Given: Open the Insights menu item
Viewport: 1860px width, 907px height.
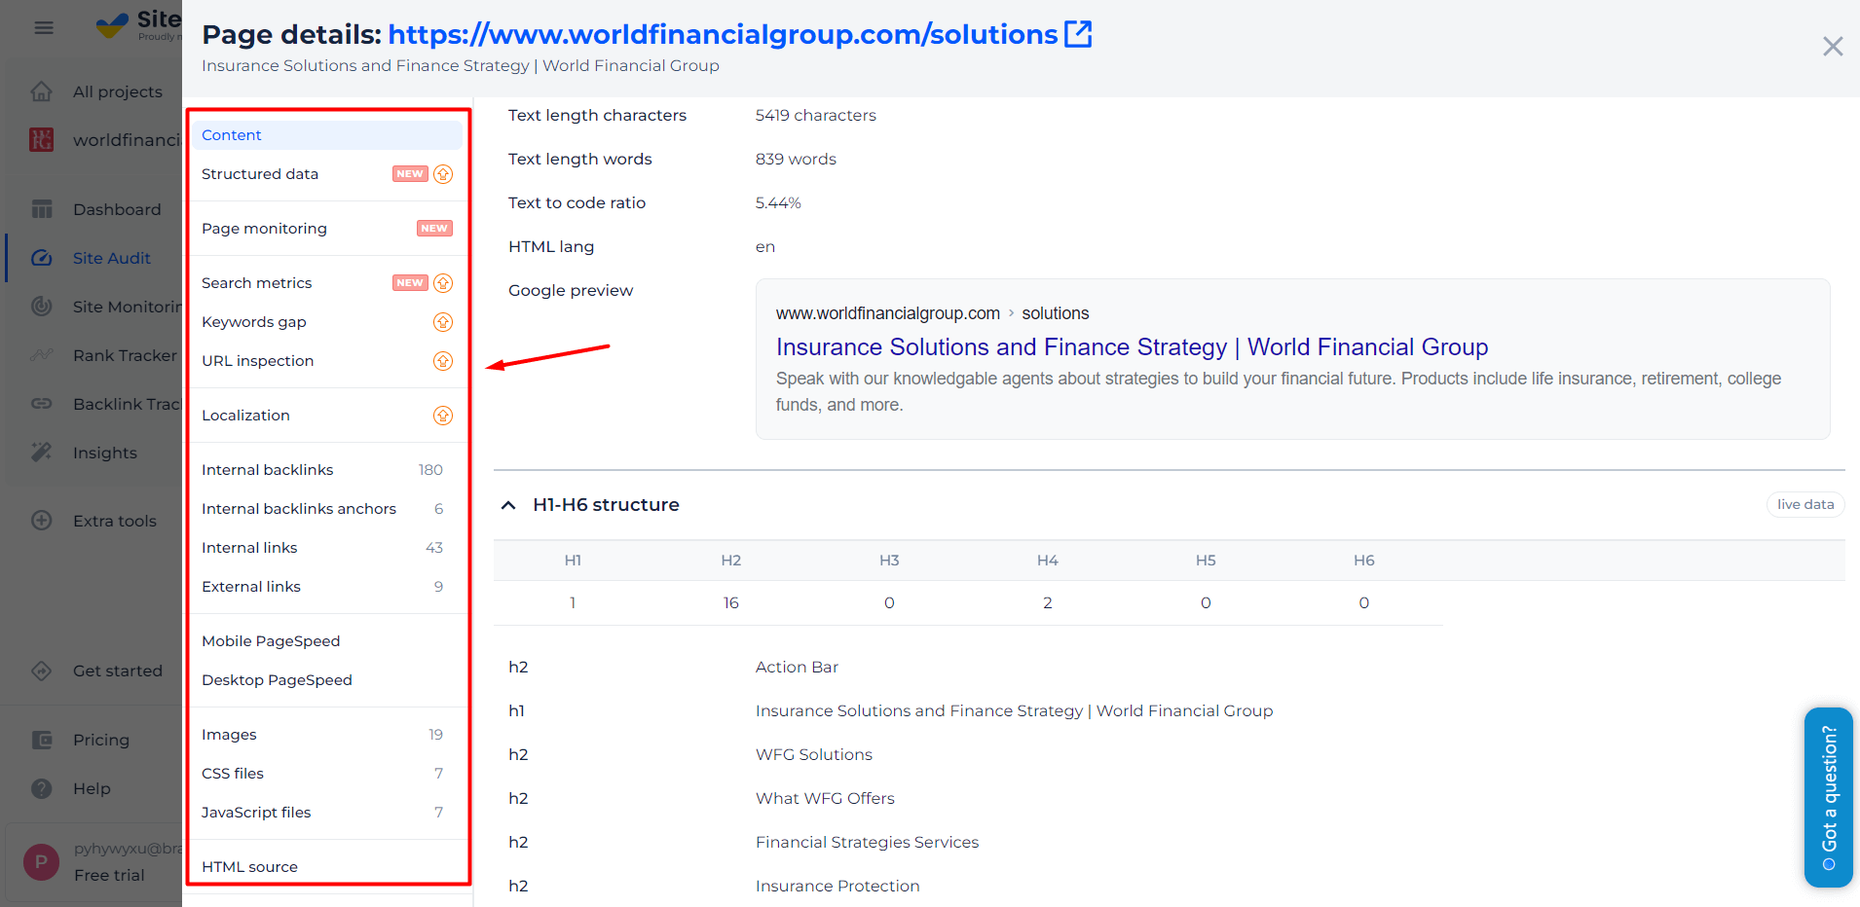Looking at the screenshot, I should click(x=105, y=453).
